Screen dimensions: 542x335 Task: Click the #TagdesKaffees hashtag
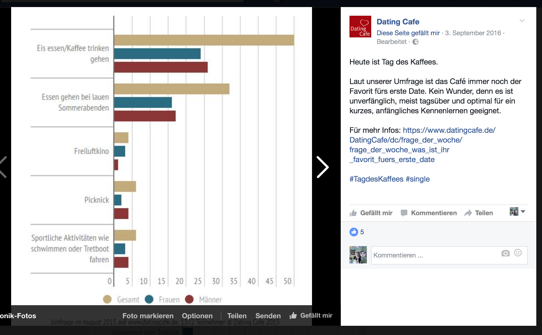(376, 179)
